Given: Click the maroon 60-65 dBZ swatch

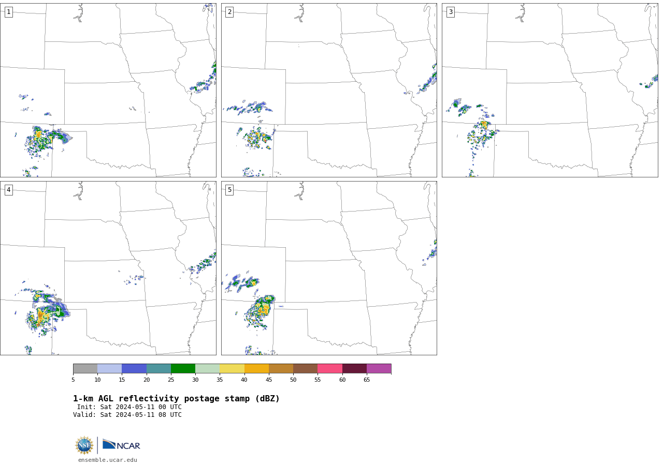Looking at the screenshot, I should pyautogui.click(x=354, y=368).
